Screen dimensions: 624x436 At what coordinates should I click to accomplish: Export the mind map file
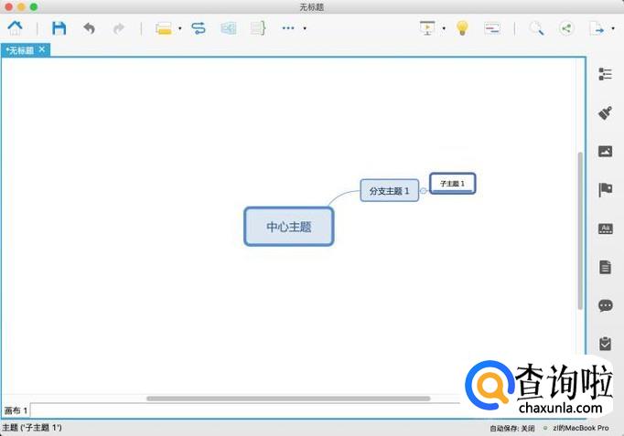(x=597, y=28)
